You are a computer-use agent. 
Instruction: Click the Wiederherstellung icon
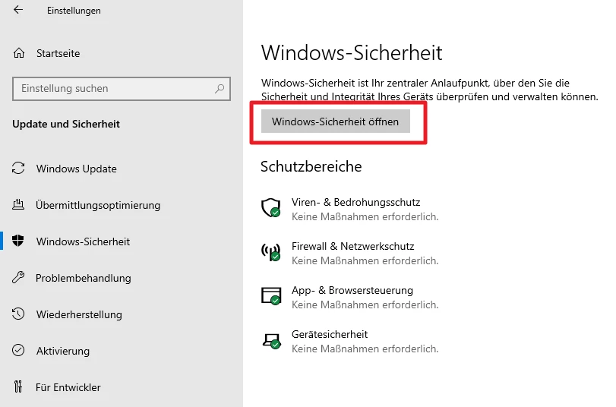tap(20, 314)
